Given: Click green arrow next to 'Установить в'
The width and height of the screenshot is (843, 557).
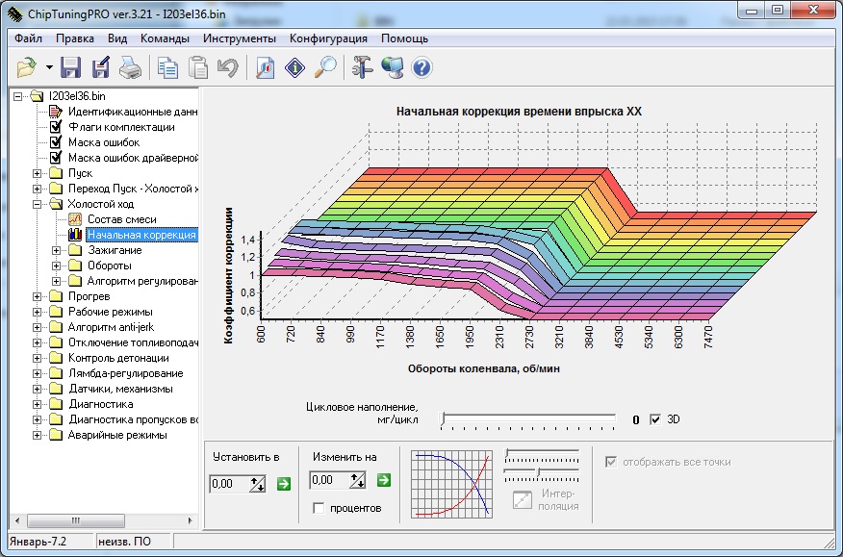Looking at the screenshot, I should pos(283,484).
